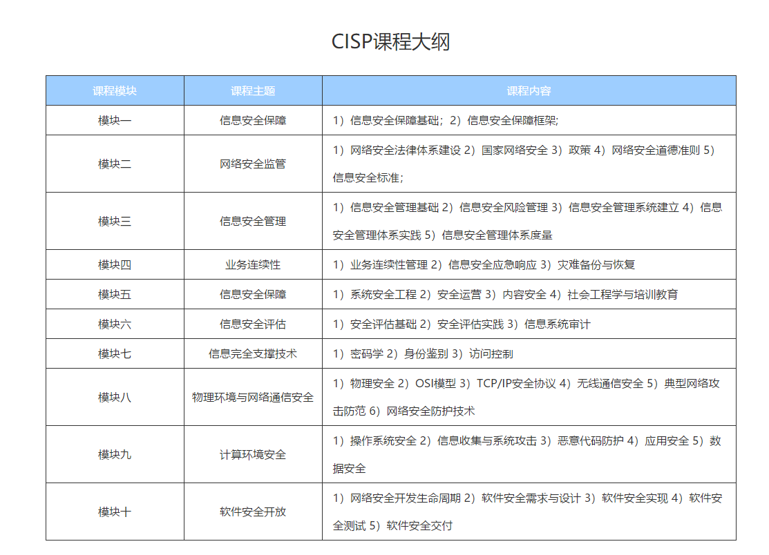This screenshot has width=769, height=555.
Task: Select the 物理环境与网络通信安全 topic cell
Action: (253, 397)
